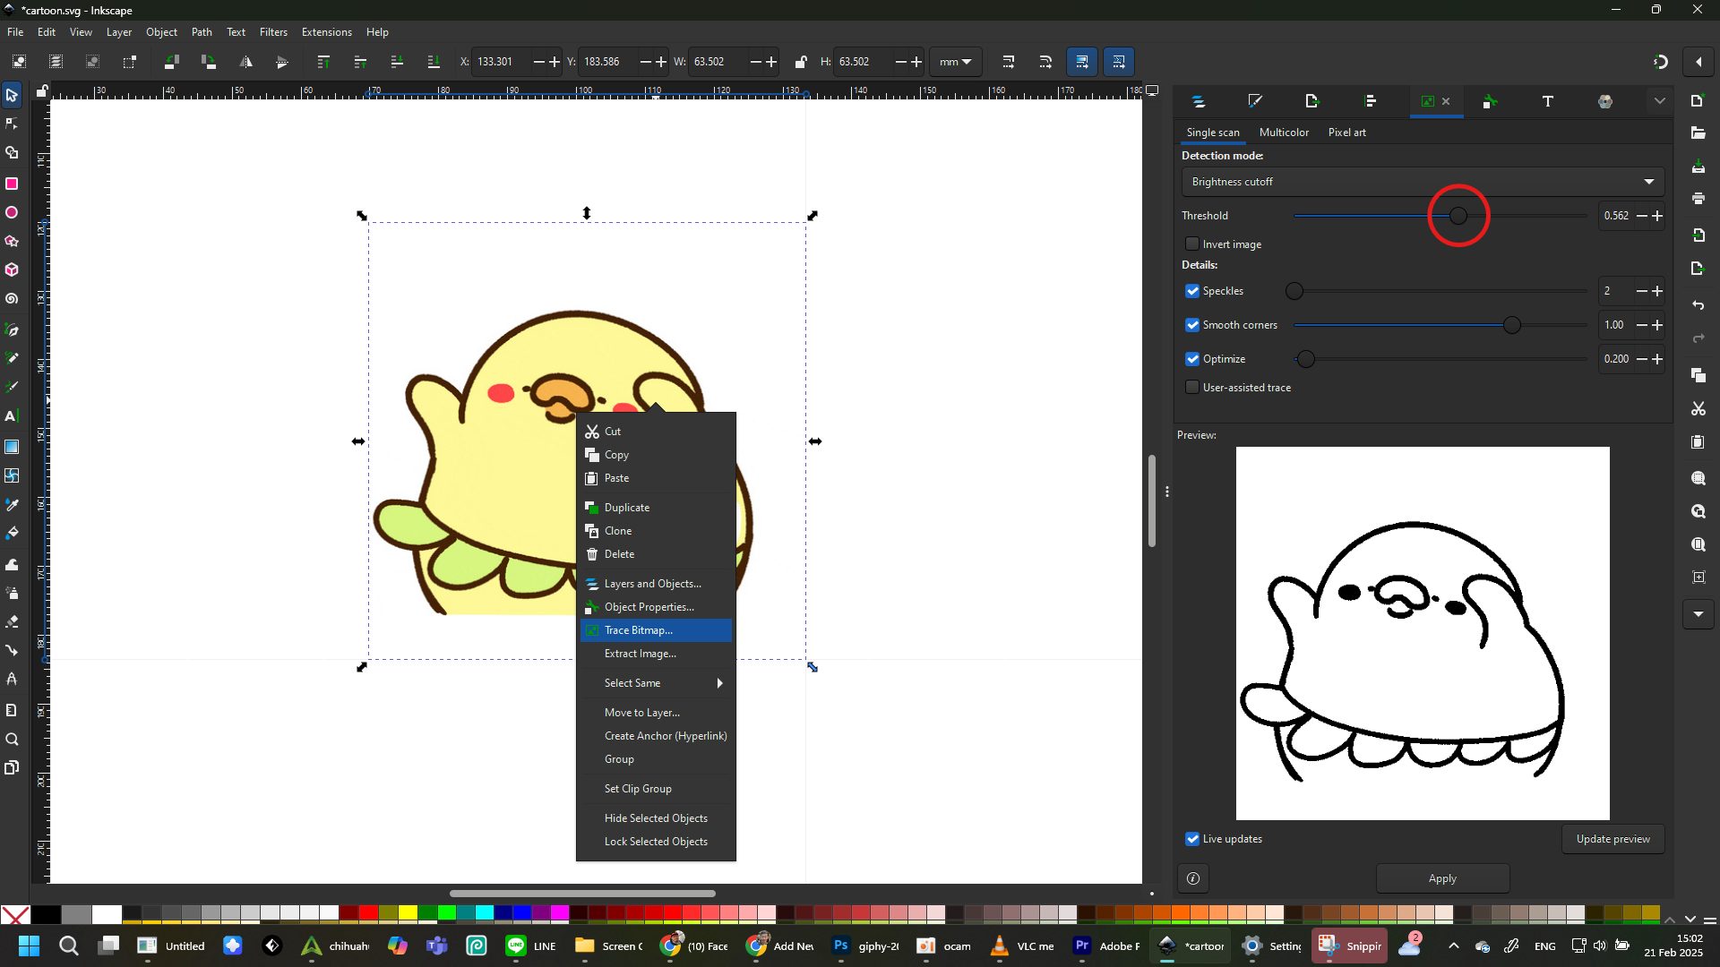Toggle Live updates checkbox

[x=1192, y=839]
